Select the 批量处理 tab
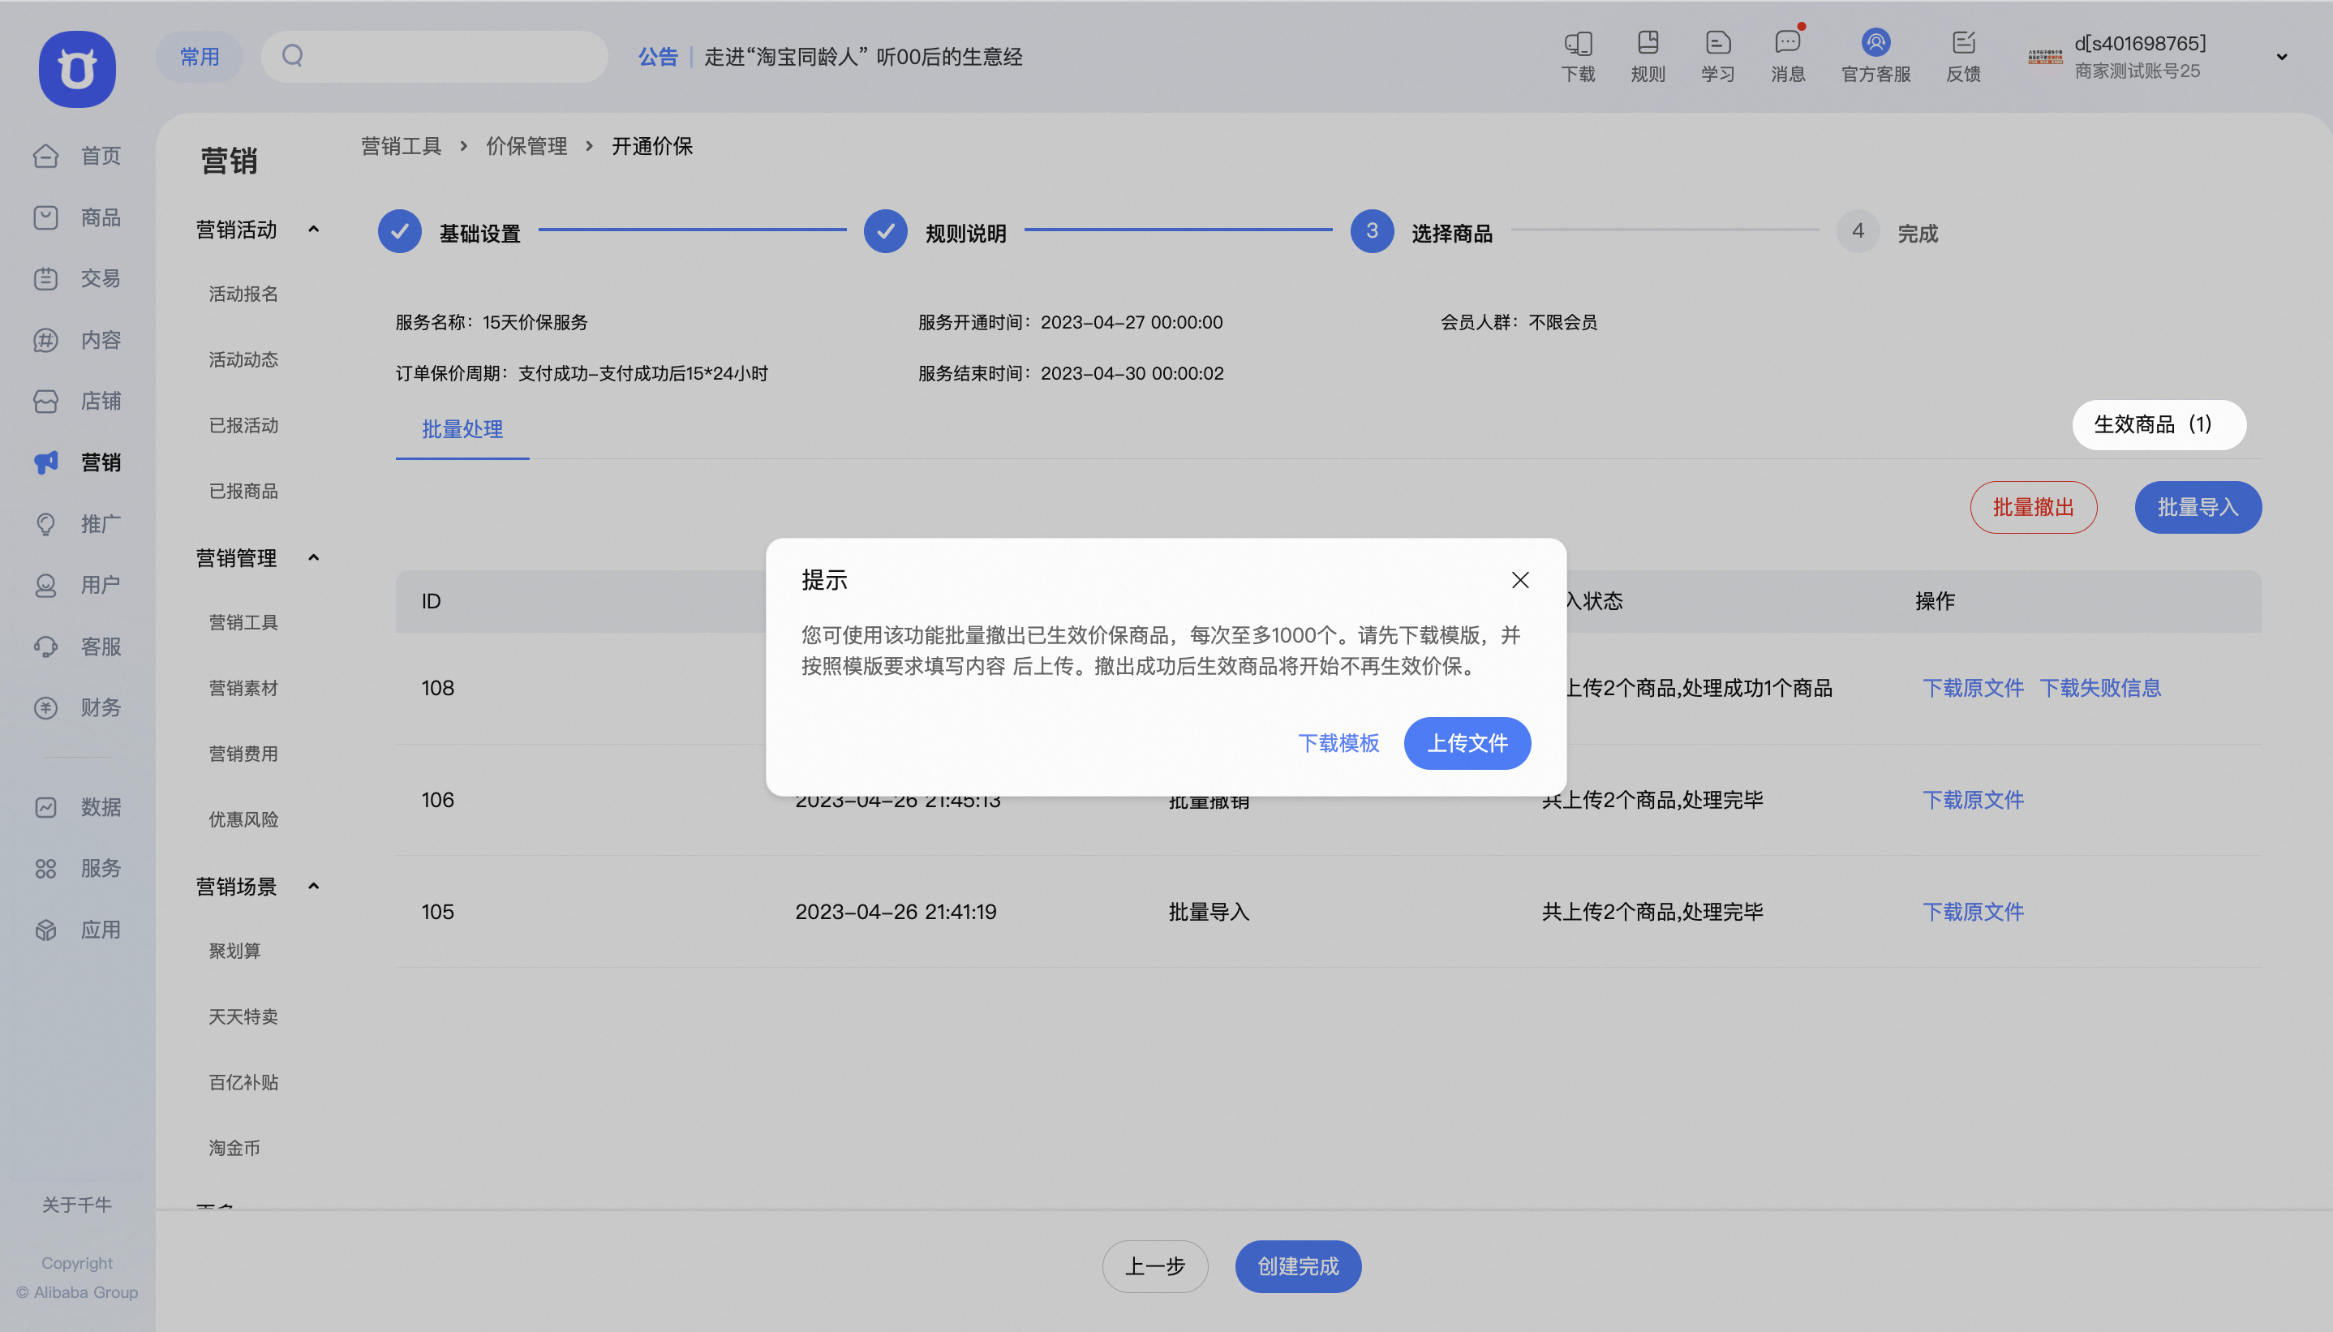2333x1332 pixels. point(462,429)
